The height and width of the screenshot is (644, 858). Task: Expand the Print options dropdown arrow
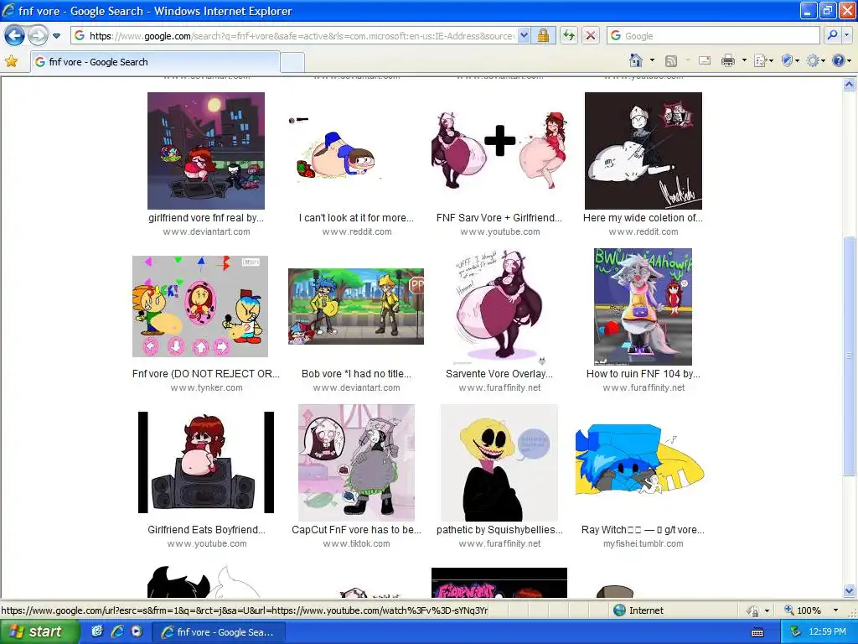[744, 60]
